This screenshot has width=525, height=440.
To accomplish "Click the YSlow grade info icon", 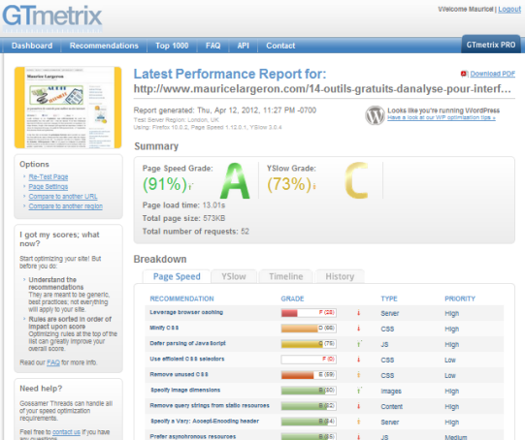I will pyautogui.click(x=314, y=186).
